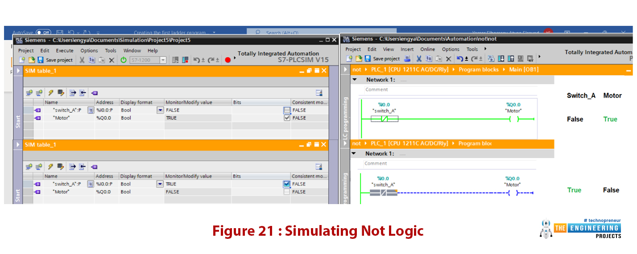Toggle Motor bit checkbox in upper SIM table

pos(287,118)
